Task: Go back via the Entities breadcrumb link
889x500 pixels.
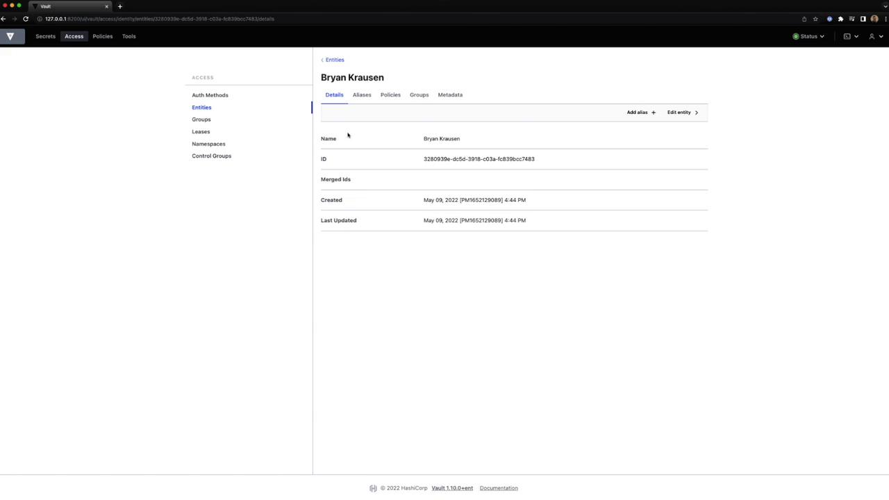Action: click(x=334, y=60)
